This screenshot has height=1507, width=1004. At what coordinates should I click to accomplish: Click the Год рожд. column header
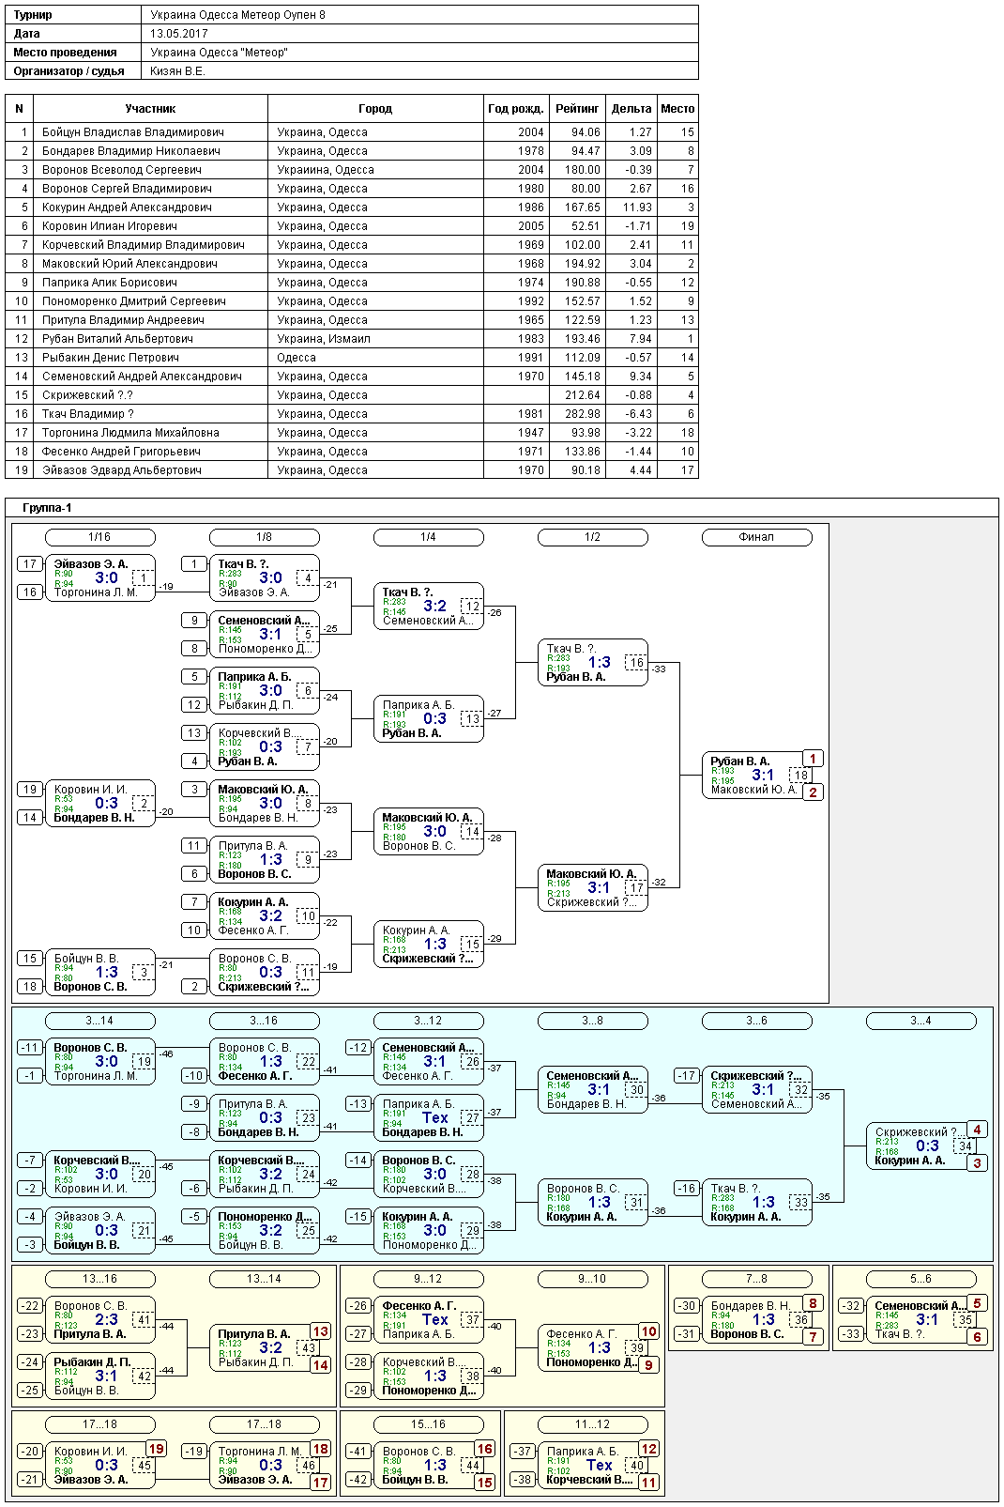[516, 109]
